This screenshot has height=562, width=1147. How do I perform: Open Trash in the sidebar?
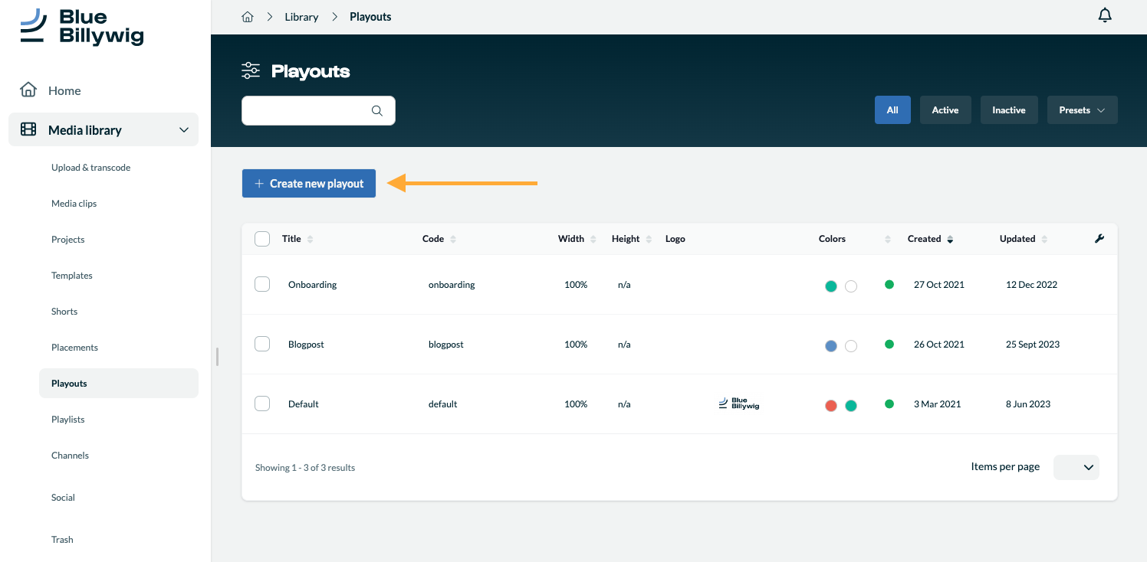coord(62,540)
